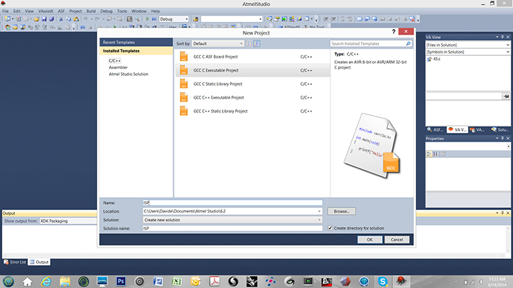Image resolution: width=513 pixels, height=288 pixels.
Task: Click the 45.c file in VA View
Action: coord(436,59)
